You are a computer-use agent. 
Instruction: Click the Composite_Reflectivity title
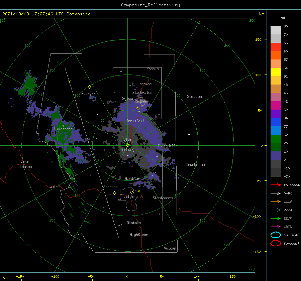click(150, 5)
